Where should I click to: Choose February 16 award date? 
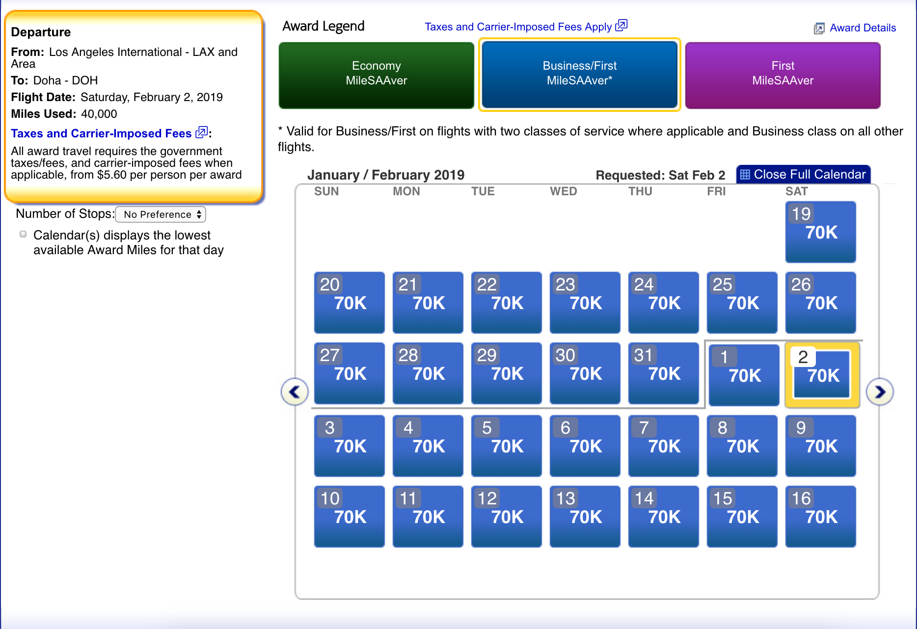coord(820,516)
